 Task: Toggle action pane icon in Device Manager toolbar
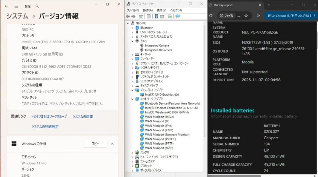pyautogui.click(x=162, y=17)
